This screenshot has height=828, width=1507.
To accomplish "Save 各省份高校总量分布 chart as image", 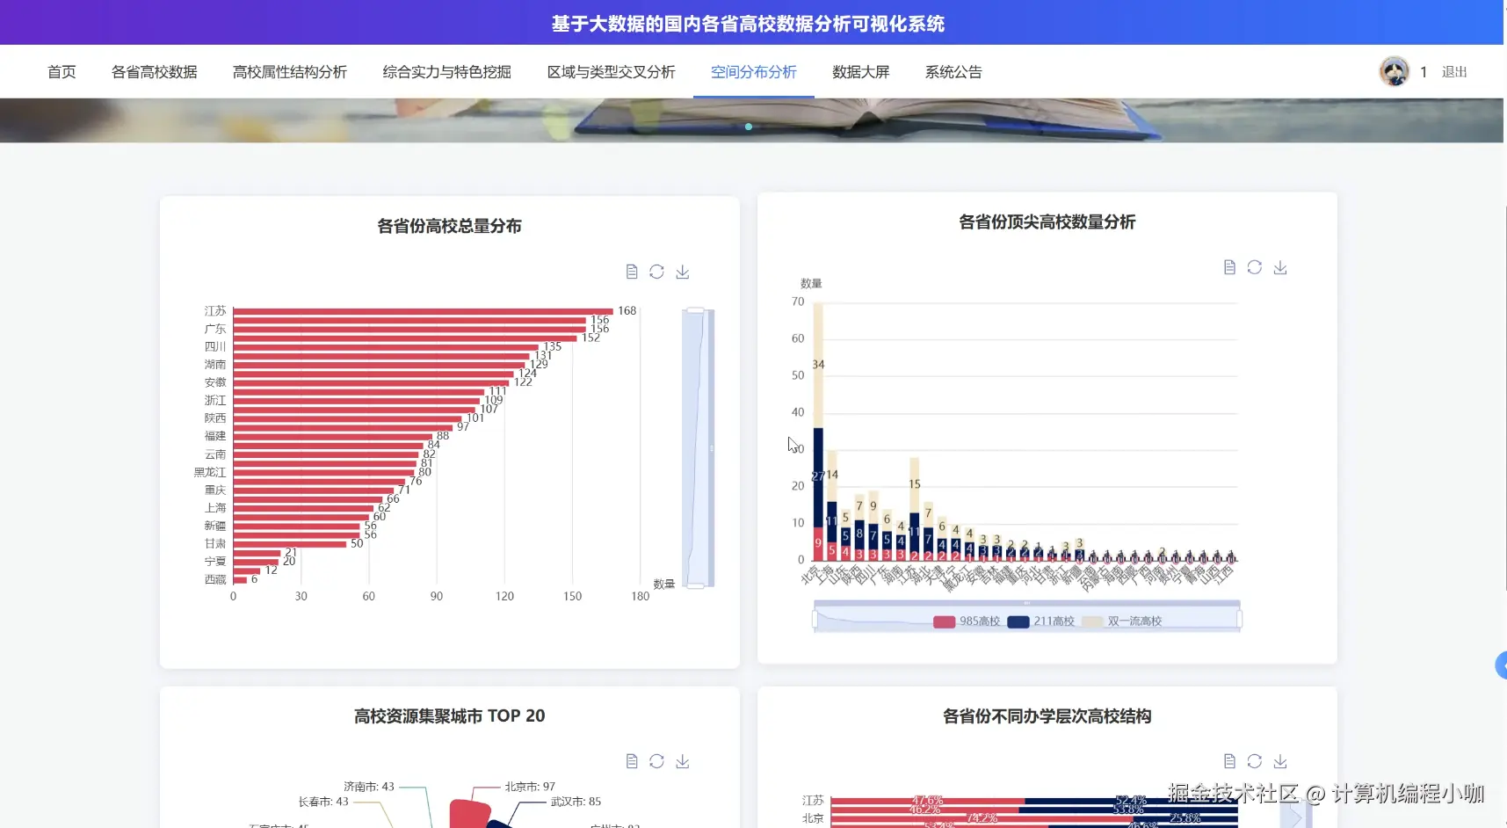I will point(684,271).
